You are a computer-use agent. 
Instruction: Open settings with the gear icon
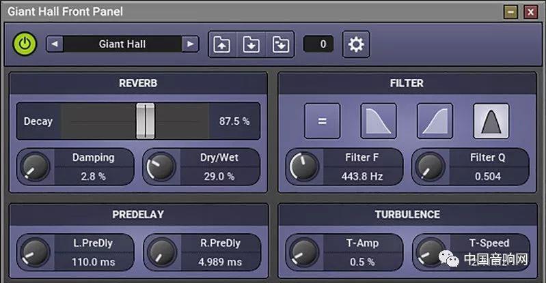coord(356,45)
